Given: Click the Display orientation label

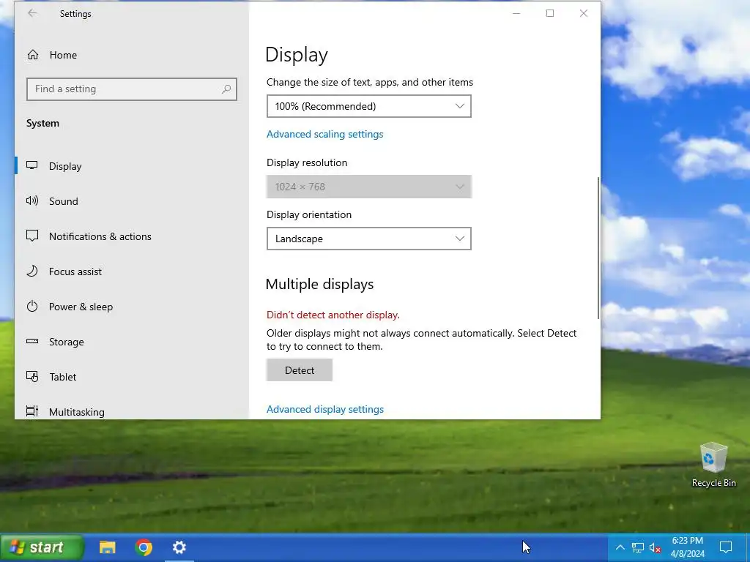Looking at the screenshot, I should point(309,214).
